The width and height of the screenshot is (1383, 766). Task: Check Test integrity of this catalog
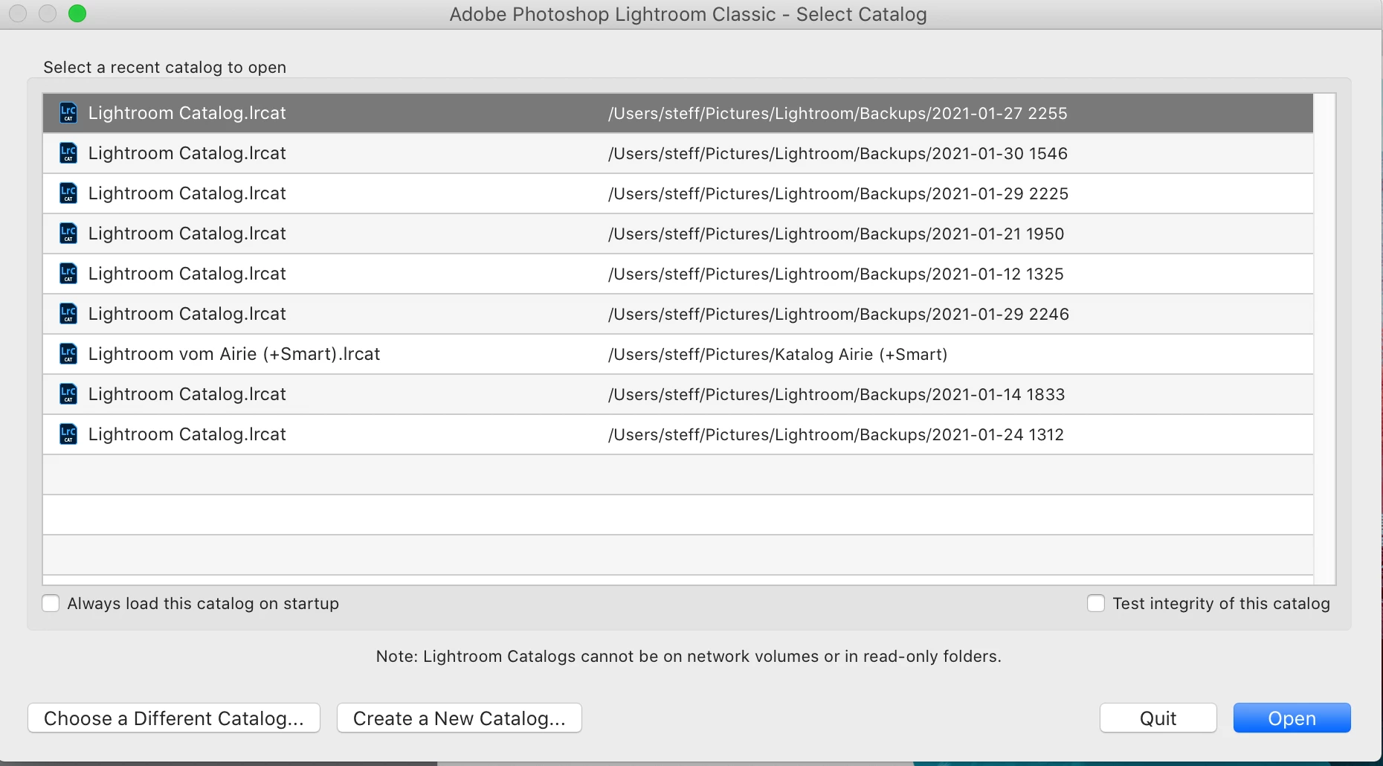tap(1096, 603)
